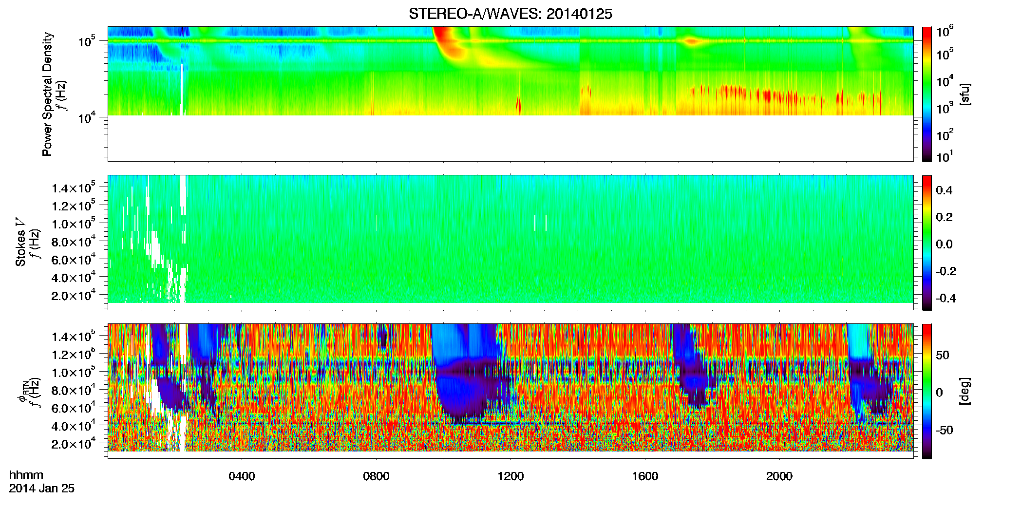1021x526 pixels.
Task: Click the "2000" time axis label
Action: 779,476
